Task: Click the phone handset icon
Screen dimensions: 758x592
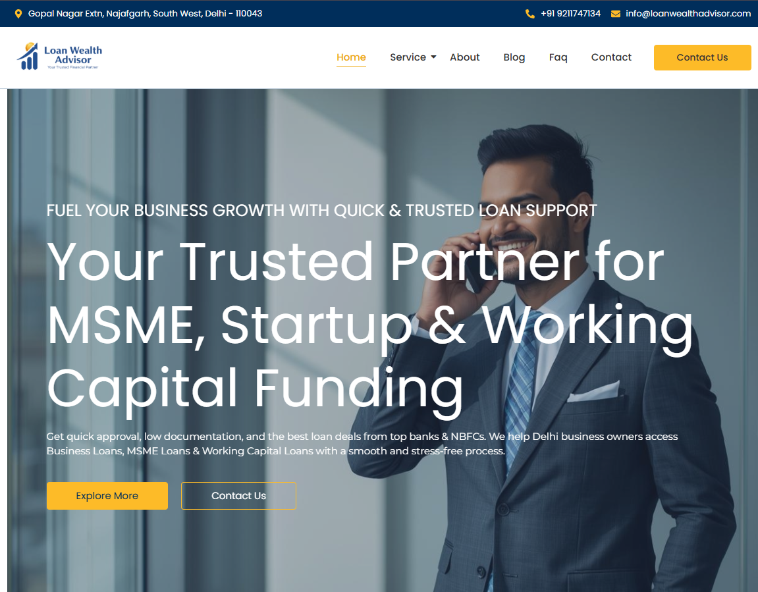Action: click(x=529, y=14)
